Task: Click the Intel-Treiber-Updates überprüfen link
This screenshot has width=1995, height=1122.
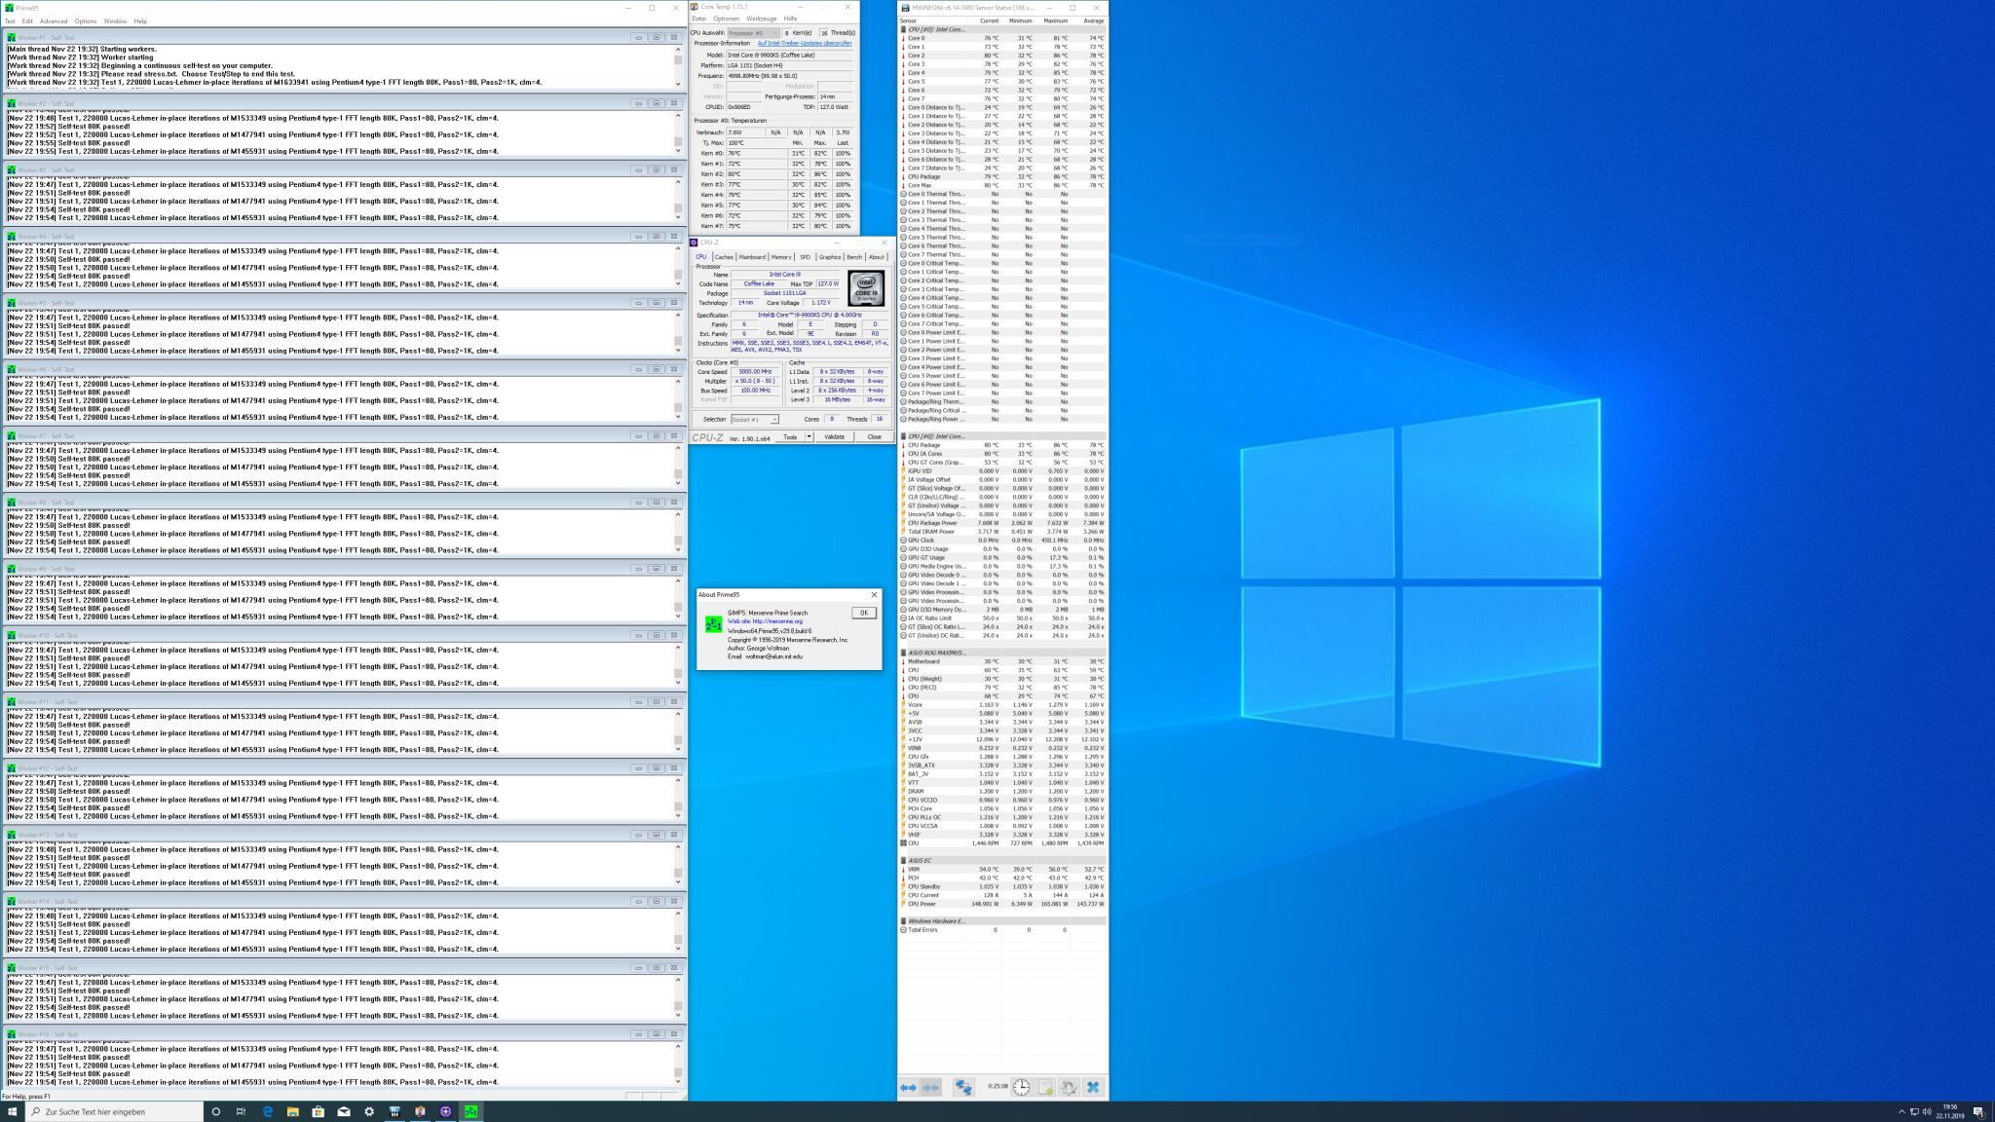Action: click(805, 44)
